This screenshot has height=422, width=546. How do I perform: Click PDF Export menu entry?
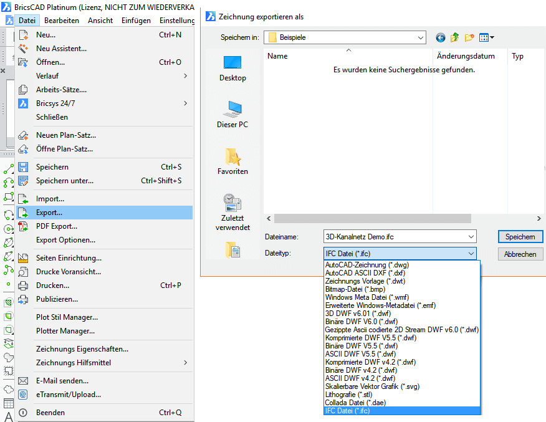coord(57,226)
